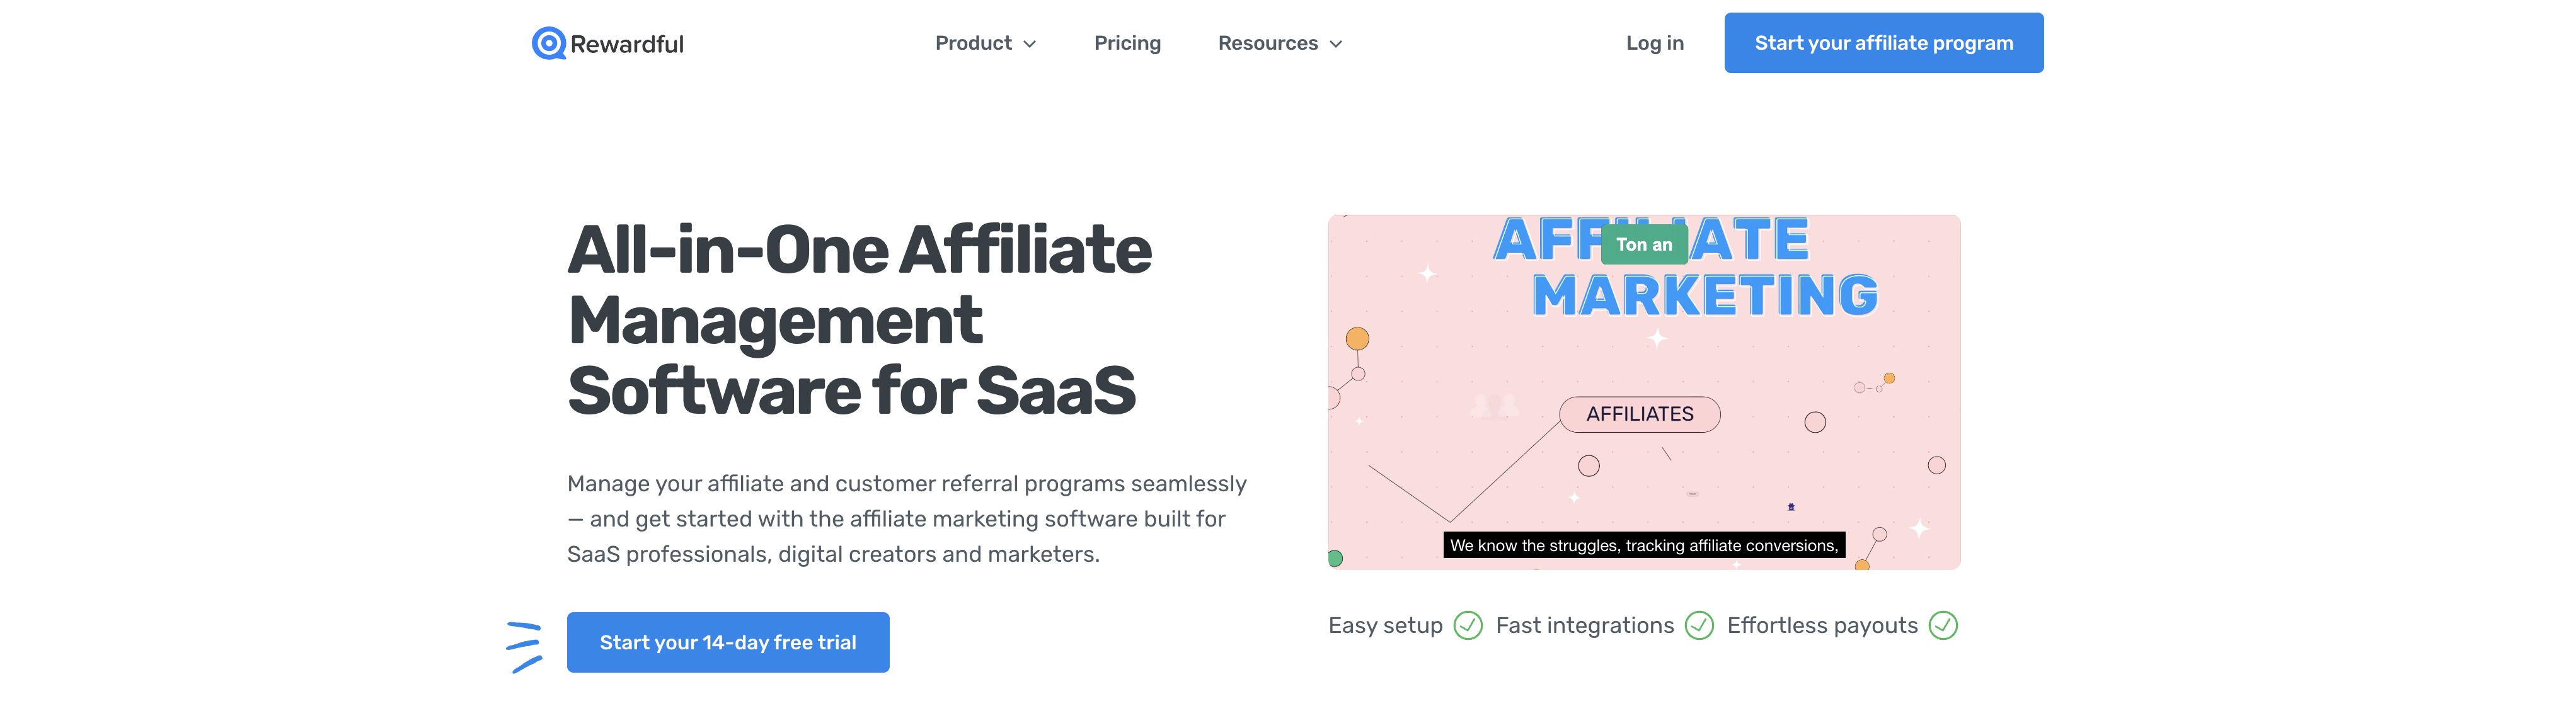The height and width of the screenshot is (718, 2576).
Task: Click the AFFILIATES pill label in video
Action: (1639, 414)
